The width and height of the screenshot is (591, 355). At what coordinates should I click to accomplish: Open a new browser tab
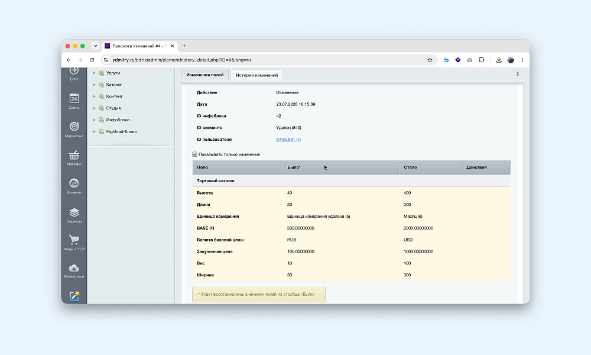click(184, 46)
